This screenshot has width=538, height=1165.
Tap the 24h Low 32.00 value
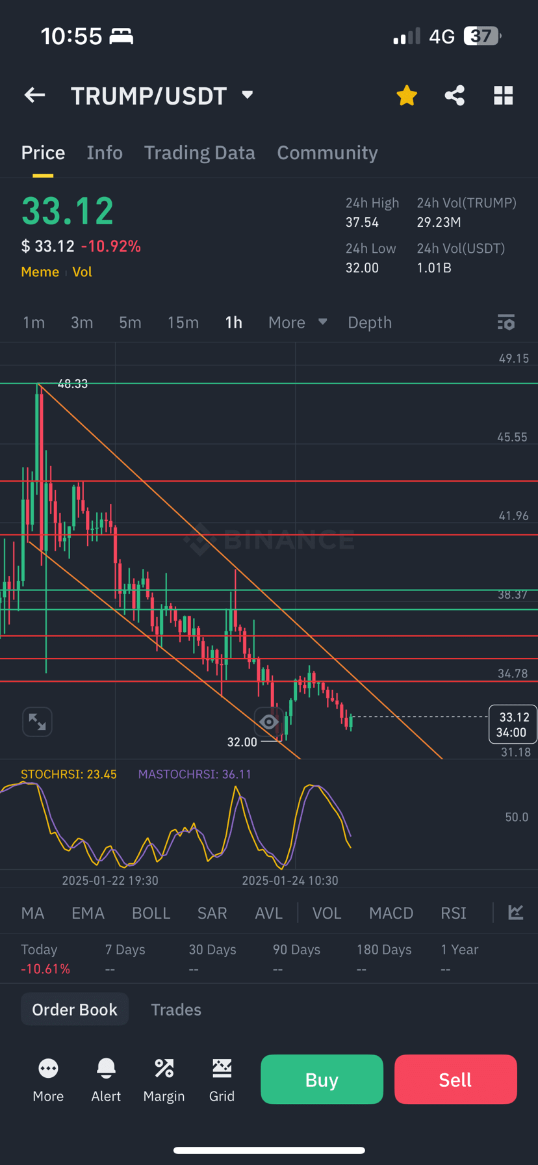click(362, 268)
